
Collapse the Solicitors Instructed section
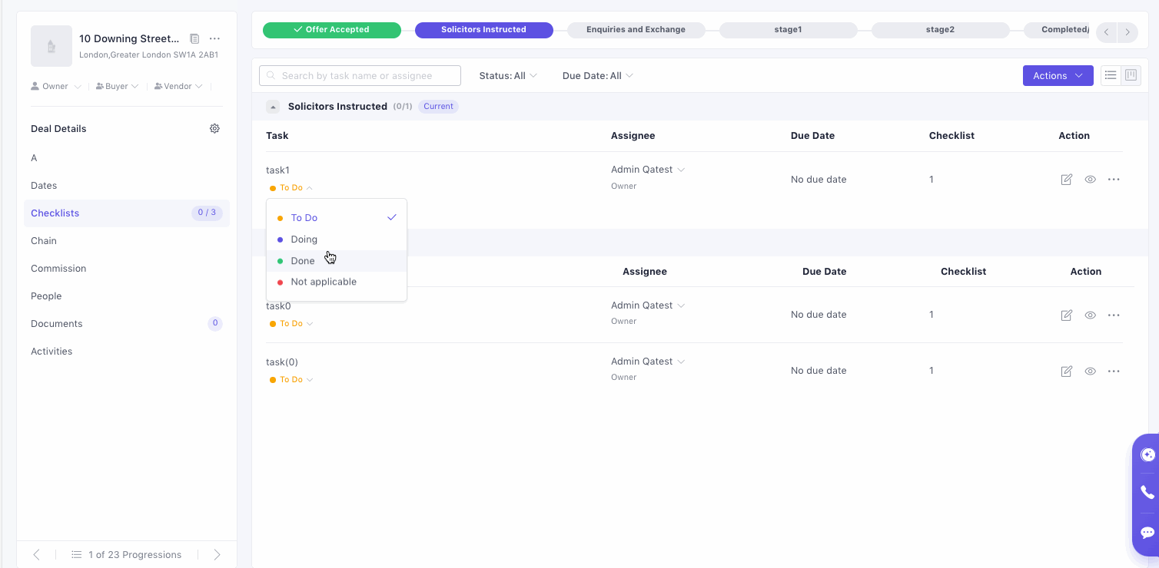coord(273,107)
